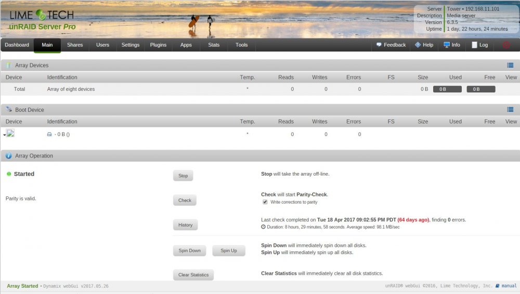
Task: Open Help from the navbar
Action: point(424,45)
